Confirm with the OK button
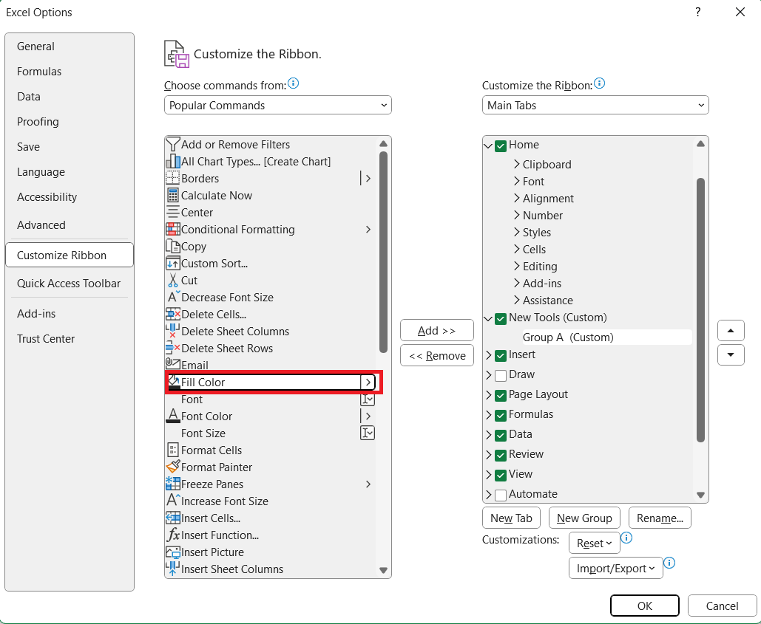This screenshot has height=624, width=761. pyautogui.click(x=645, y=606)
